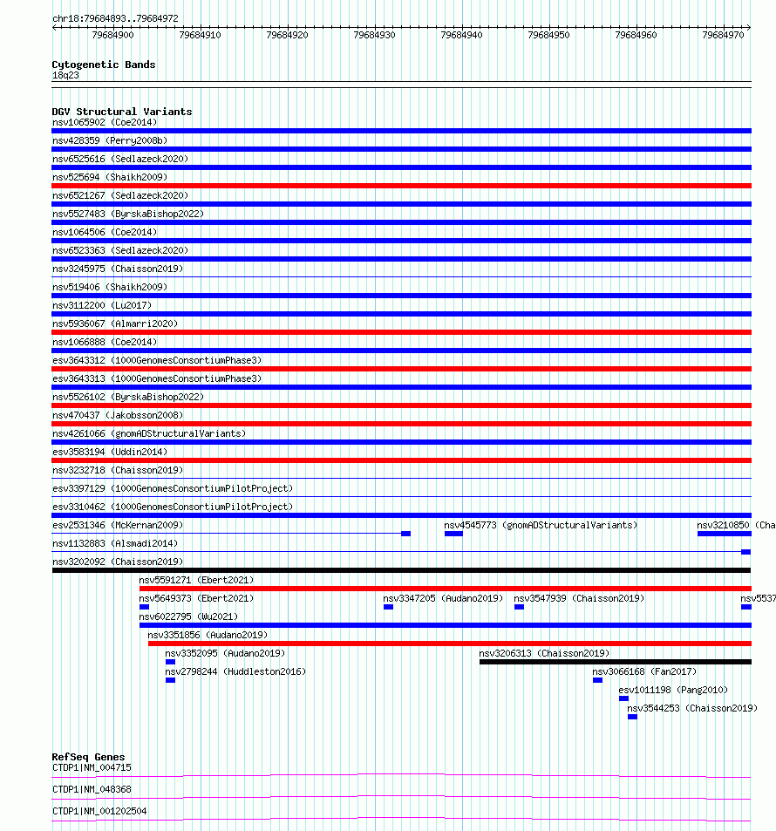Click the 18q23 cytogenetic band label
The image size is (776, 831).
pyautogui.click(x=65, y=75)
